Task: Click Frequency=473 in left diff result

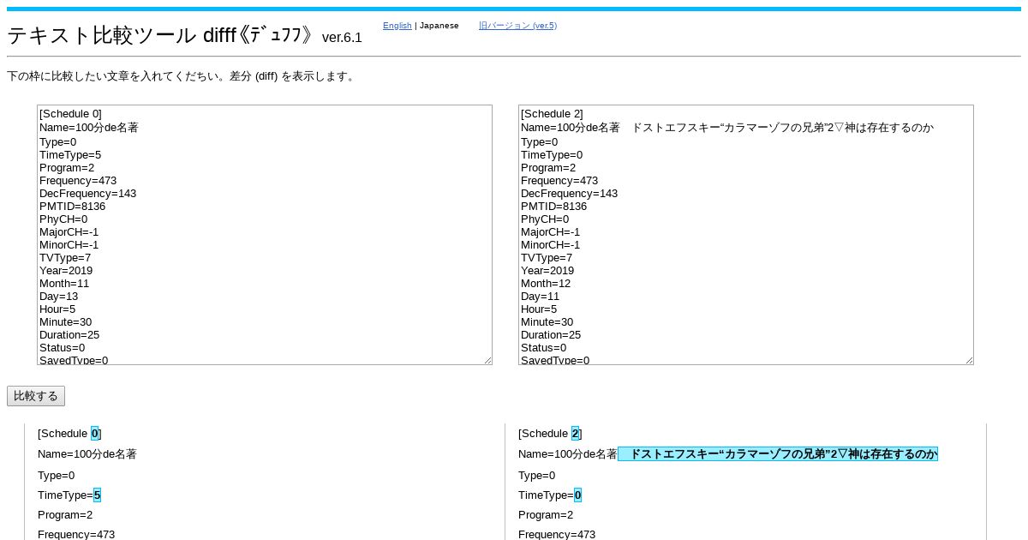Action: click(x=76, y=535)
